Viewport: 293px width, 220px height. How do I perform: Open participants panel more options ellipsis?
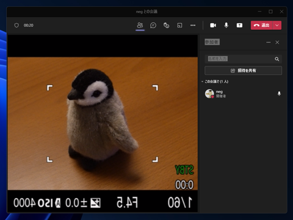pyautogui.click(x=269, y=42)
